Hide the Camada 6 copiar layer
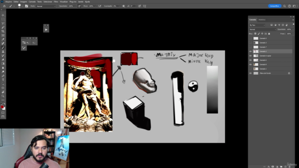 coord(250,56)
